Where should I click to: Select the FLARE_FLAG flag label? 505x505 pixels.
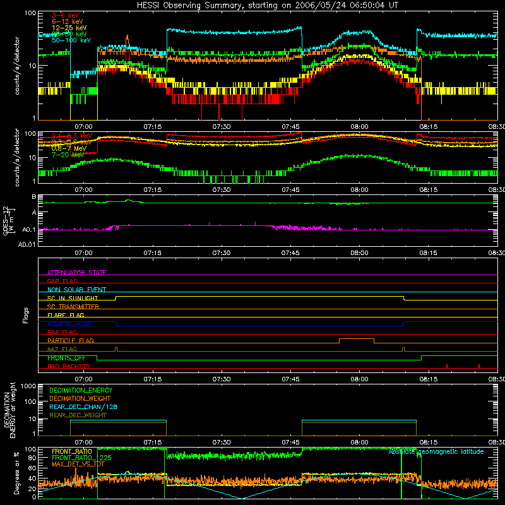(66, 315)
